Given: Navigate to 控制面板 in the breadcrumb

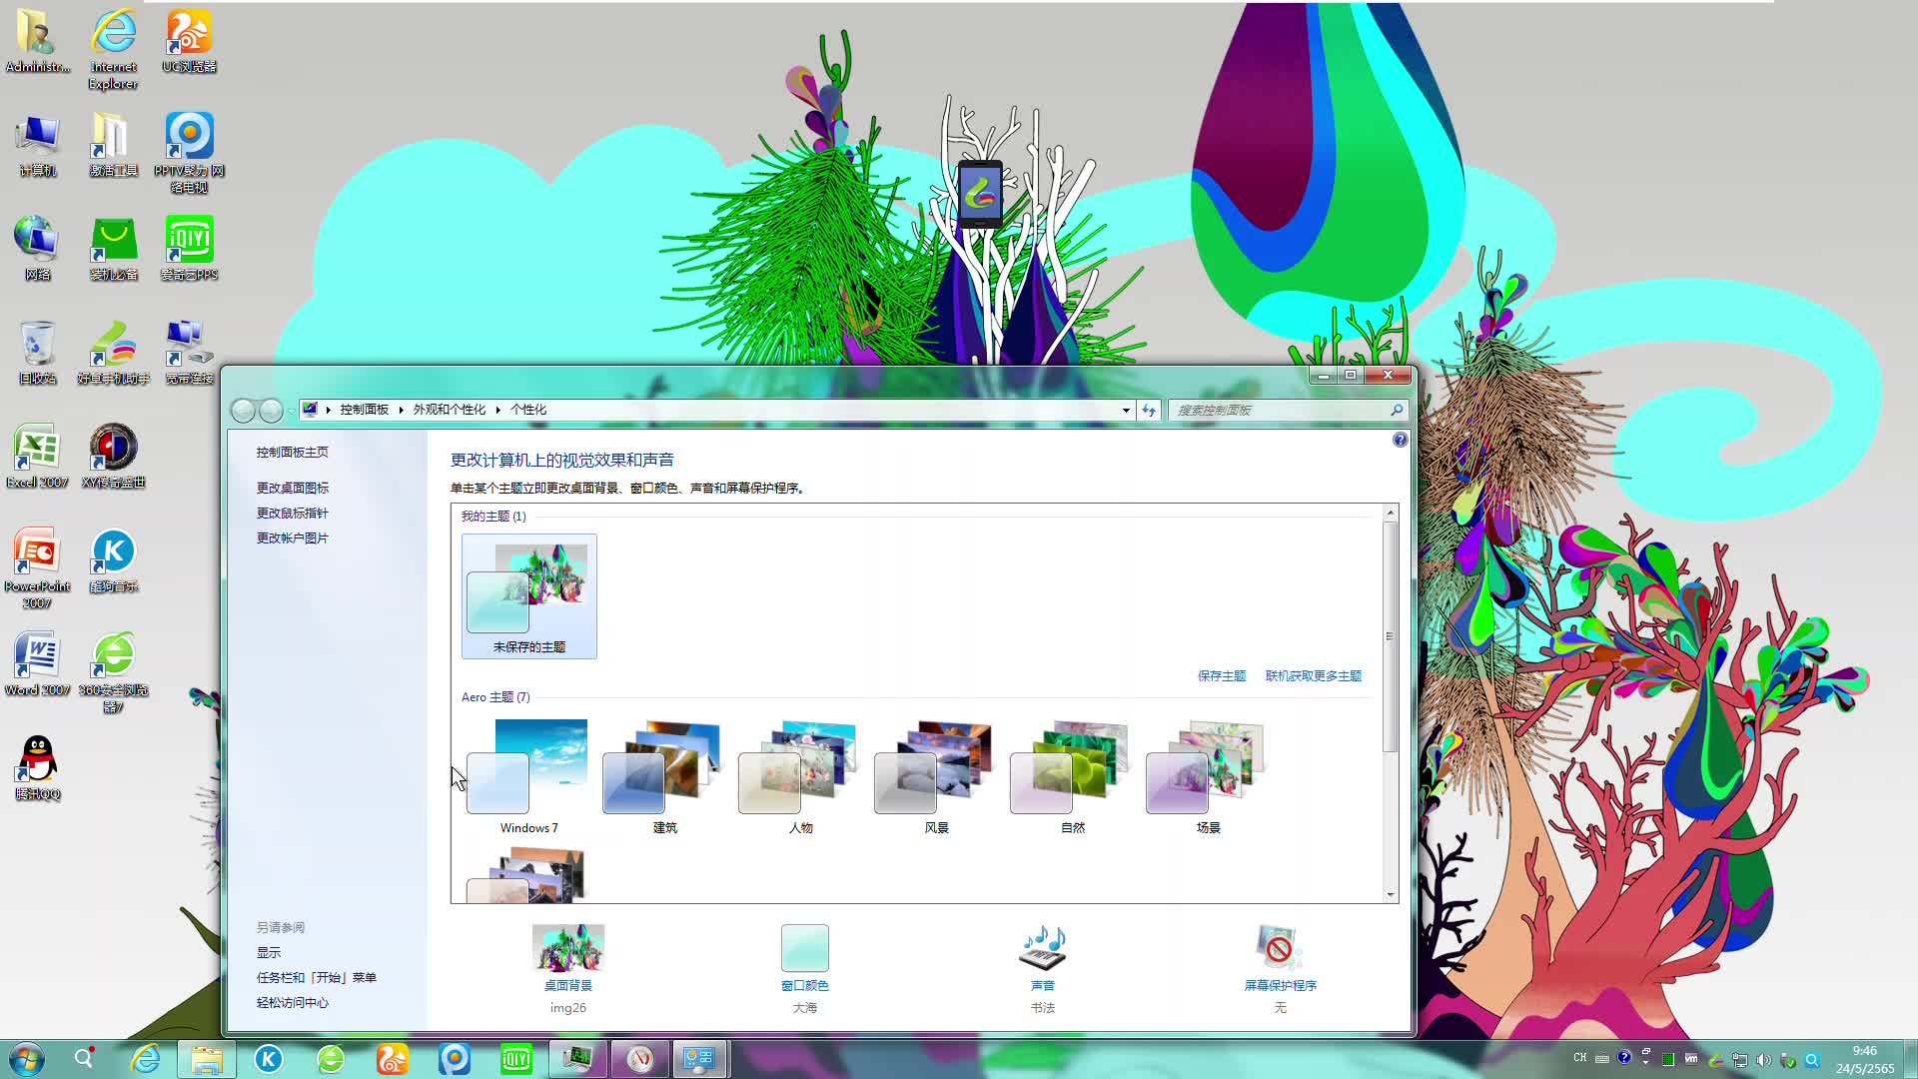Looking at the screenshot, I should pyautogui.click(x=364, y=409).
